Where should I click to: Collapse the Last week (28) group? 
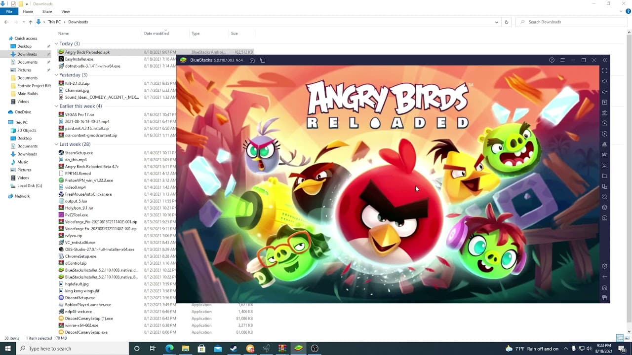point(56,144)
